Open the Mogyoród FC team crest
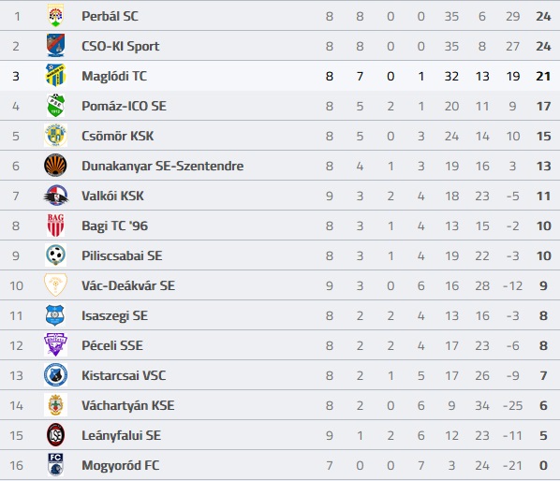Viewport: 560px width, 481px height. [55, 465]
